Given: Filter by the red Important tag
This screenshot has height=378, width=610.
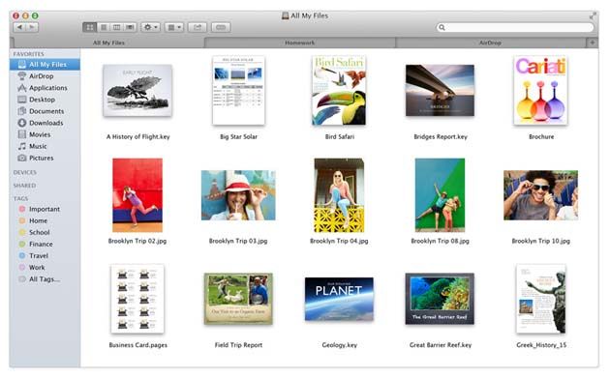Looking at the screenshot, I should pyautogui.click(x=45, y=209).
